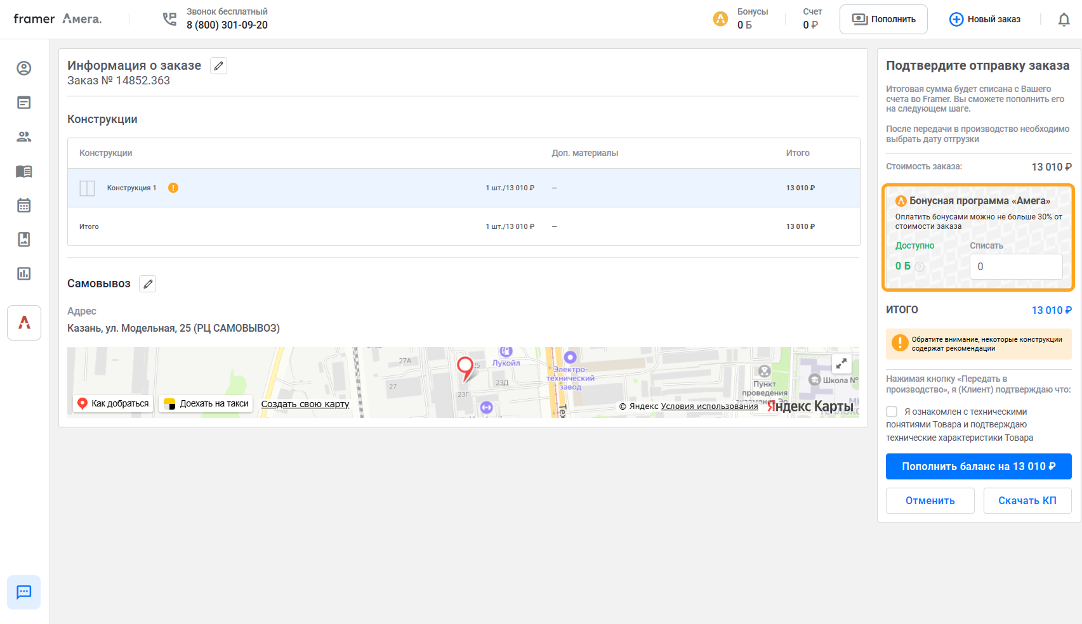Open the statistics chart sidebar icon
Screen dimensions: 1082x624
pos(24,274)
